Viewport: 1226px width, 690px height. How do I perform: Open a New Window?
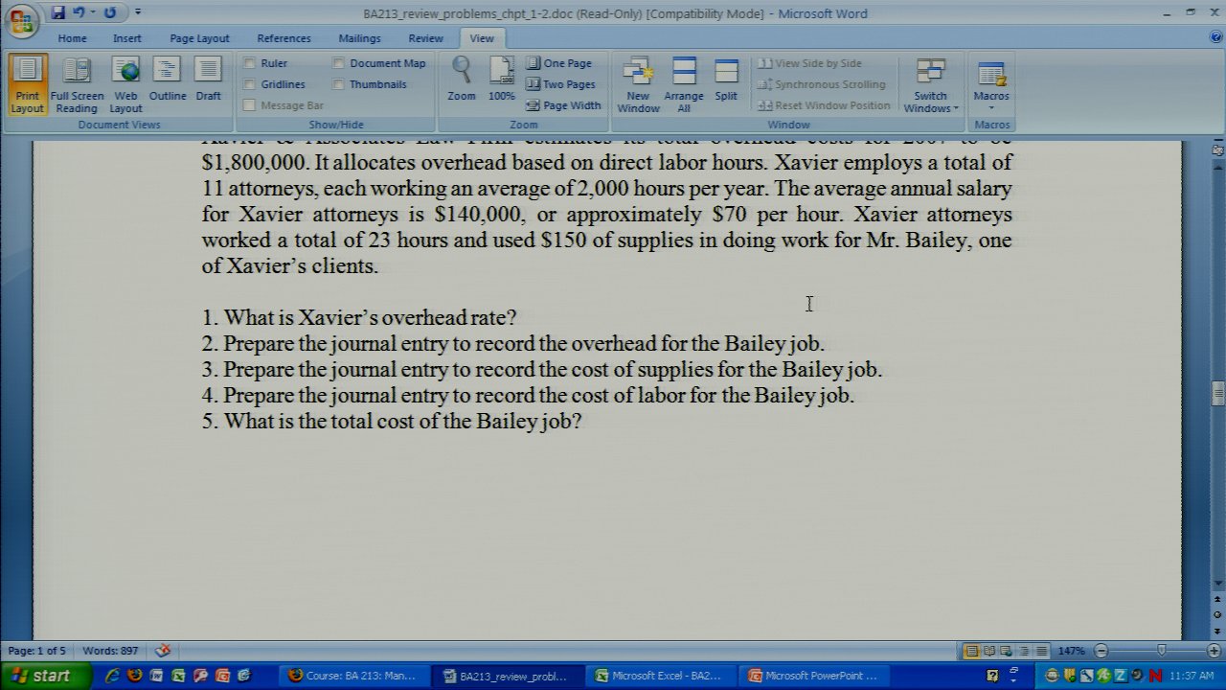638,84
